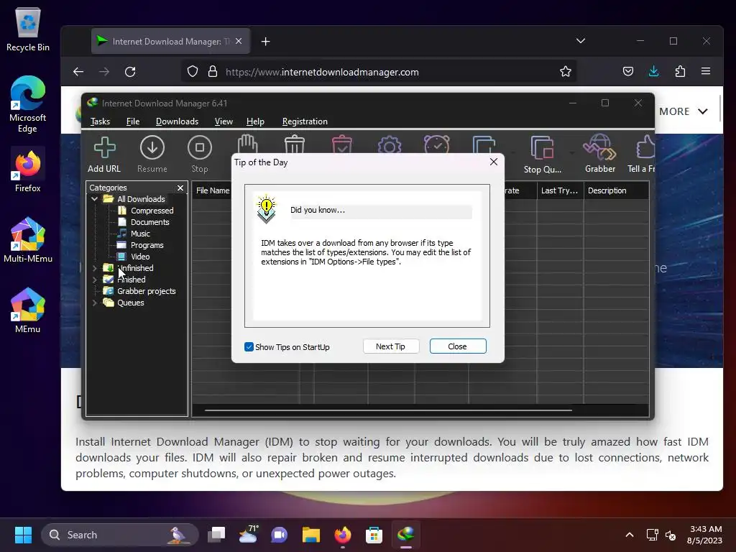Screen dimensions: 736x552
Task: Open the Tasks menu
Action: coord(100,121)
